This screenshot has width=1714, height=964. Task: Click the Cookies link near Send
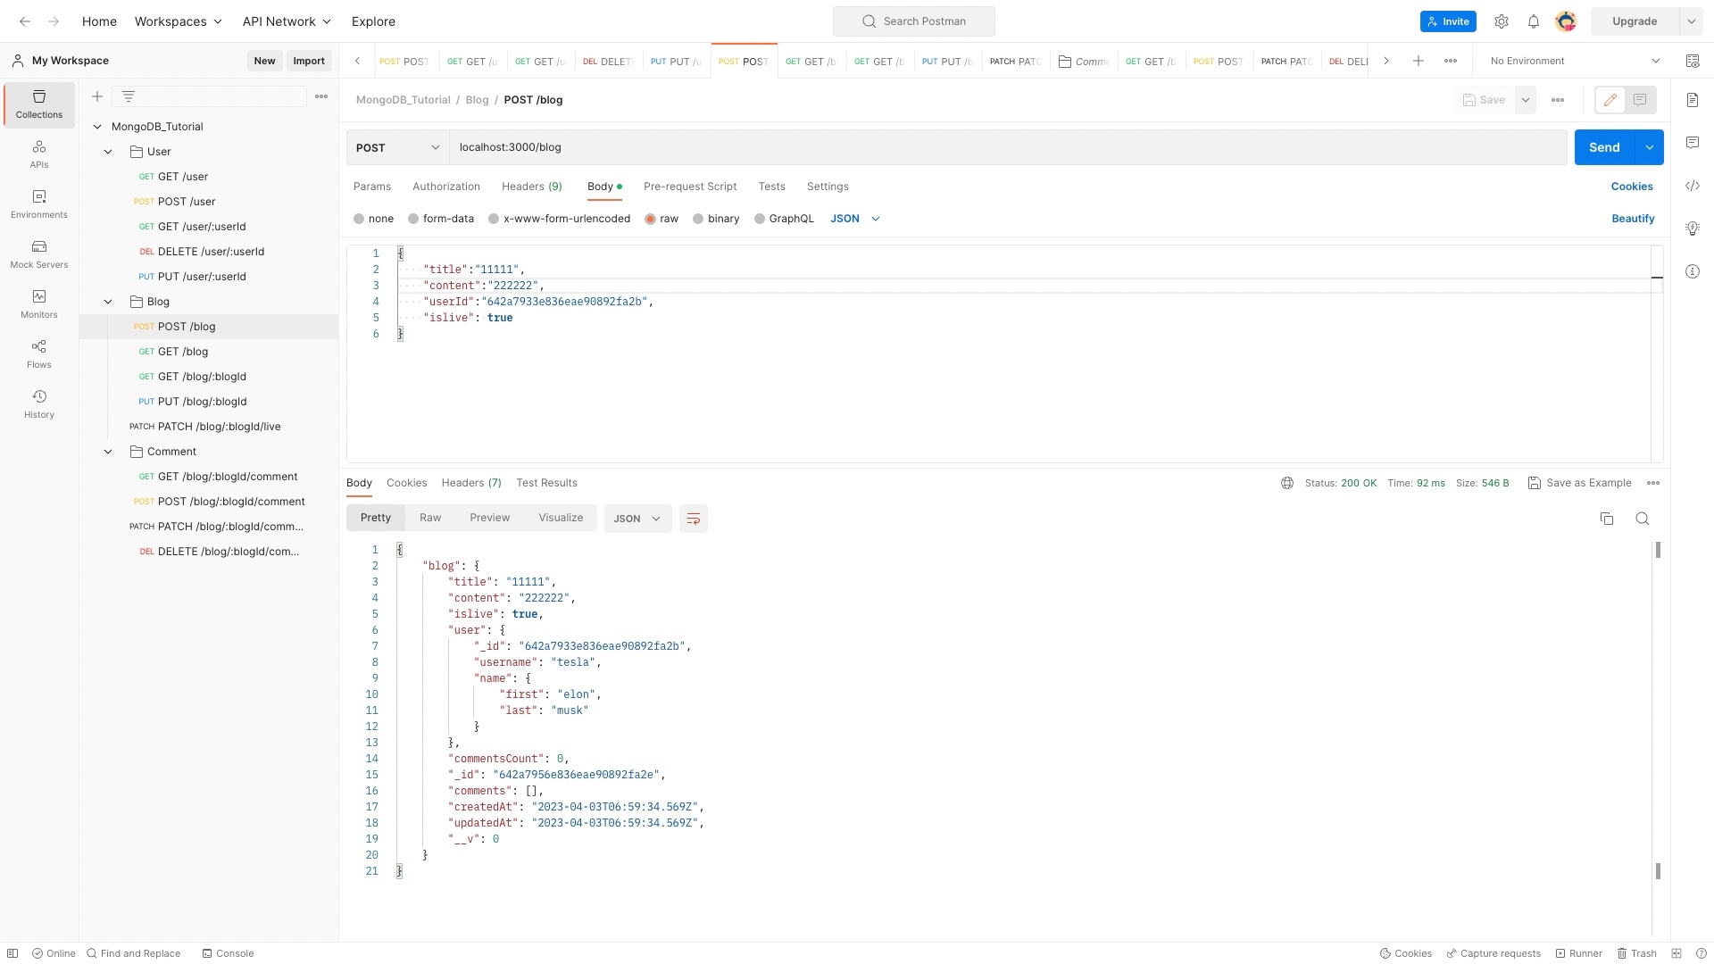click(1632, 187)
